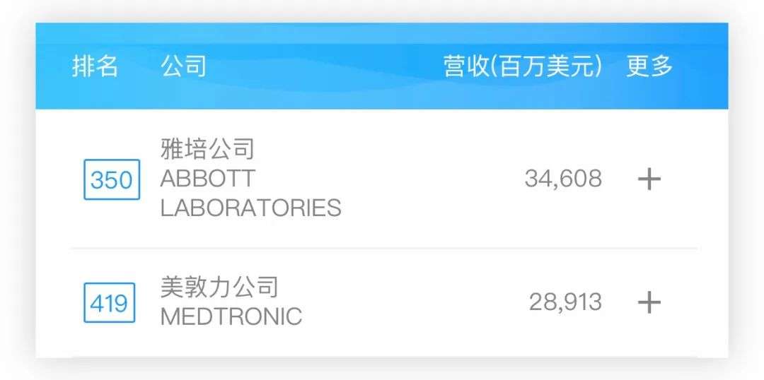
Task: Click blue header space between 公司 and 营收
Action: click(318, 66)
